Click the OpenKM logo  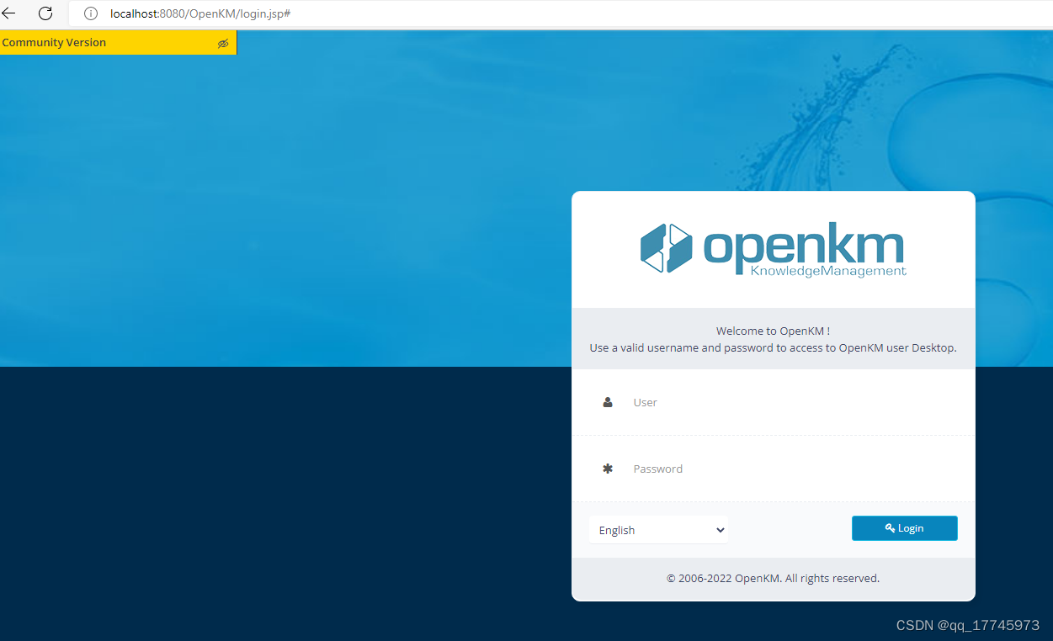click(x=773, y=250)
